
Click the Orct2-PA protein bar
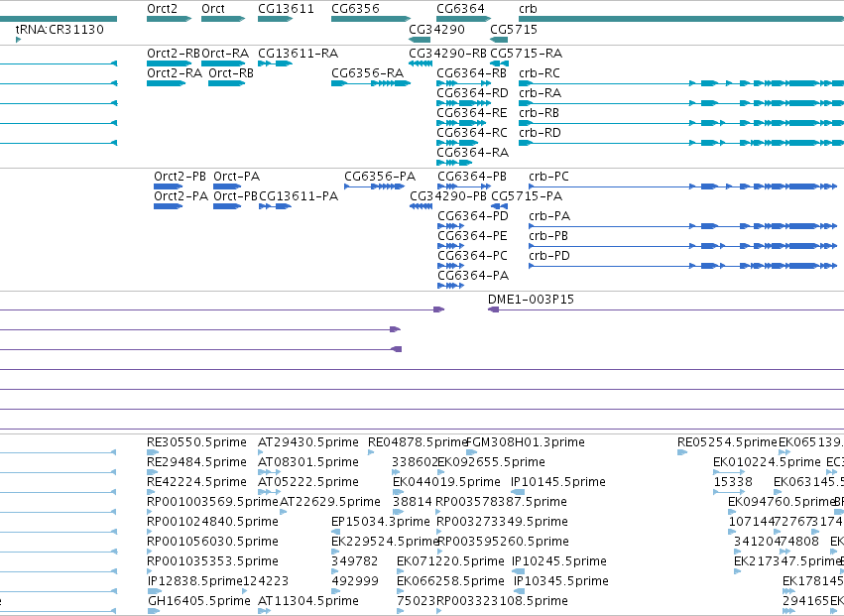(168, 206)
